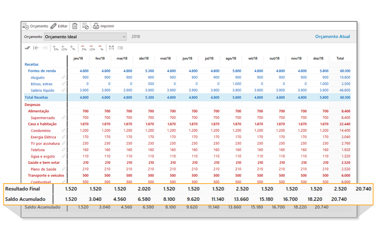Click the pencil icon on TV por assinatura row
378x231 pixels.
63,143
